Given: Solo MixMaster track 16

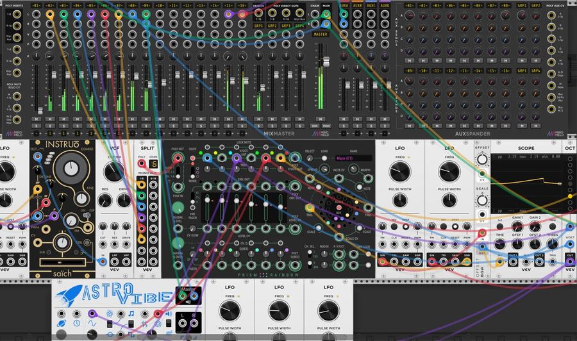Looking at the screenshot, I should [242, 126].
